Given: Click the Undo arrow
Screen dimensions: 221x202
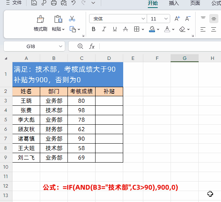Looking at the screenshot, I should coord(74,3).
